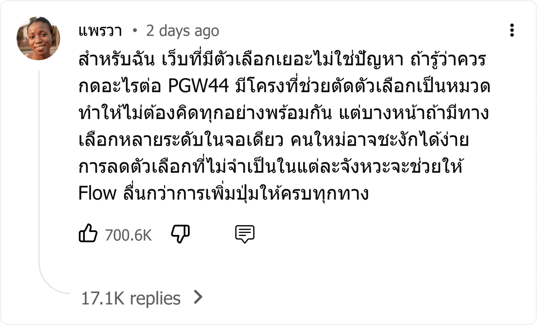Expand replies using the chevron arrow

[199, 297]
